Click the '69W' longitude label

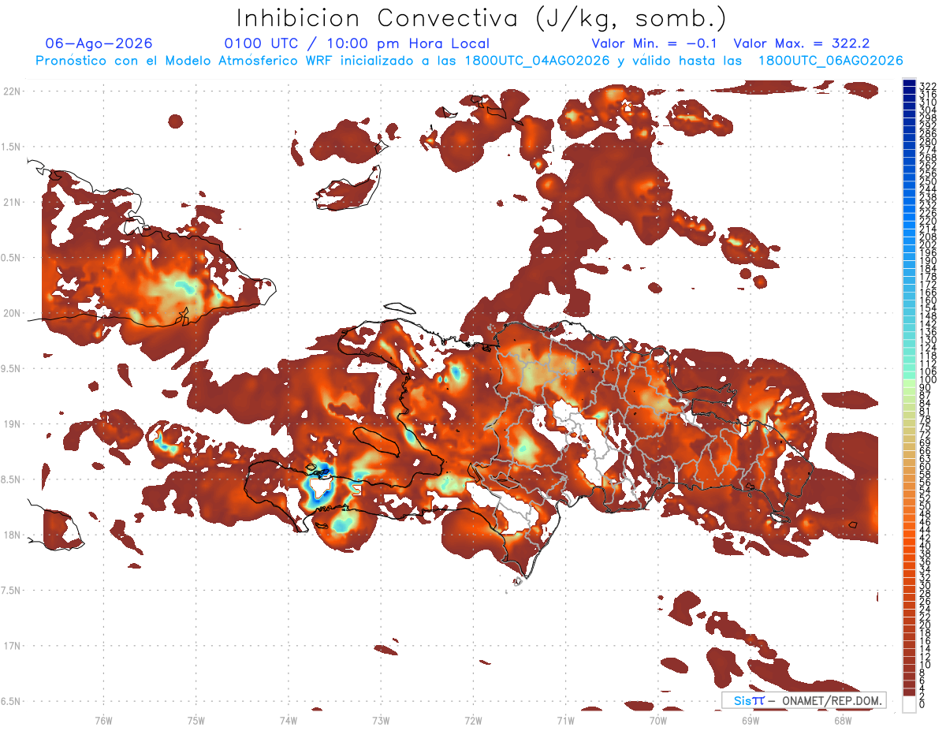[x=750, y=719]
